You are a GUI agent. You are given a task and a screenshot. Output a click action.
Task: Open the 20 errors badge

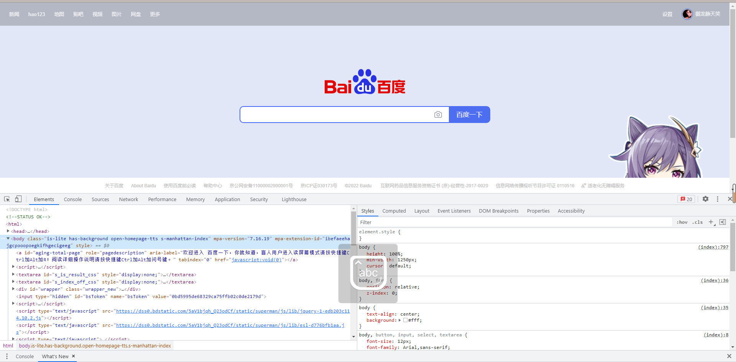[686, 199]
